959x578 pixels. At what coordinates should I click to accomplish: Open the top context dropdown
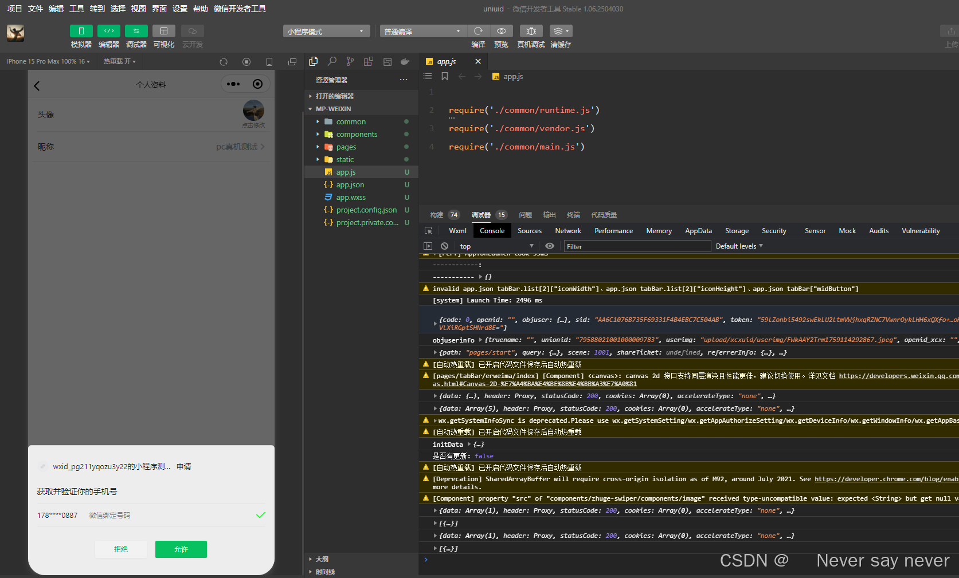click(x=496, y=246)
